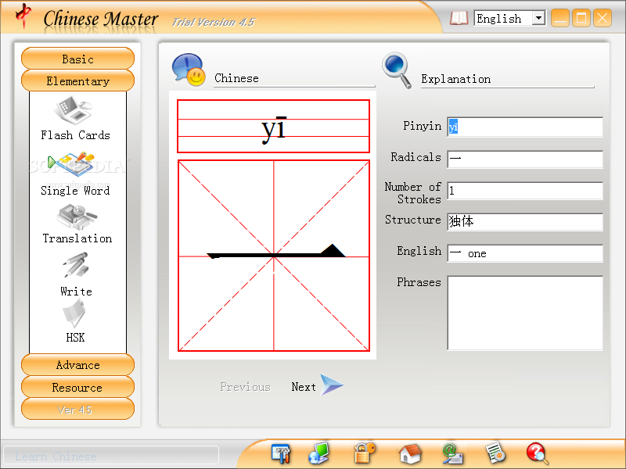Click the open book dictionary icon
Screen dimensions: 626x469
[459, 18]
